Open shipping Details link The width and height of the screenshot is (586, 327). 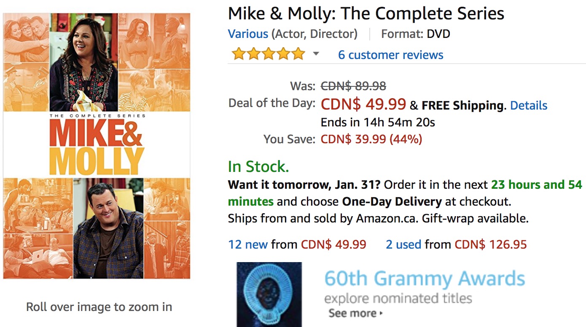click(x=529, y=105)
